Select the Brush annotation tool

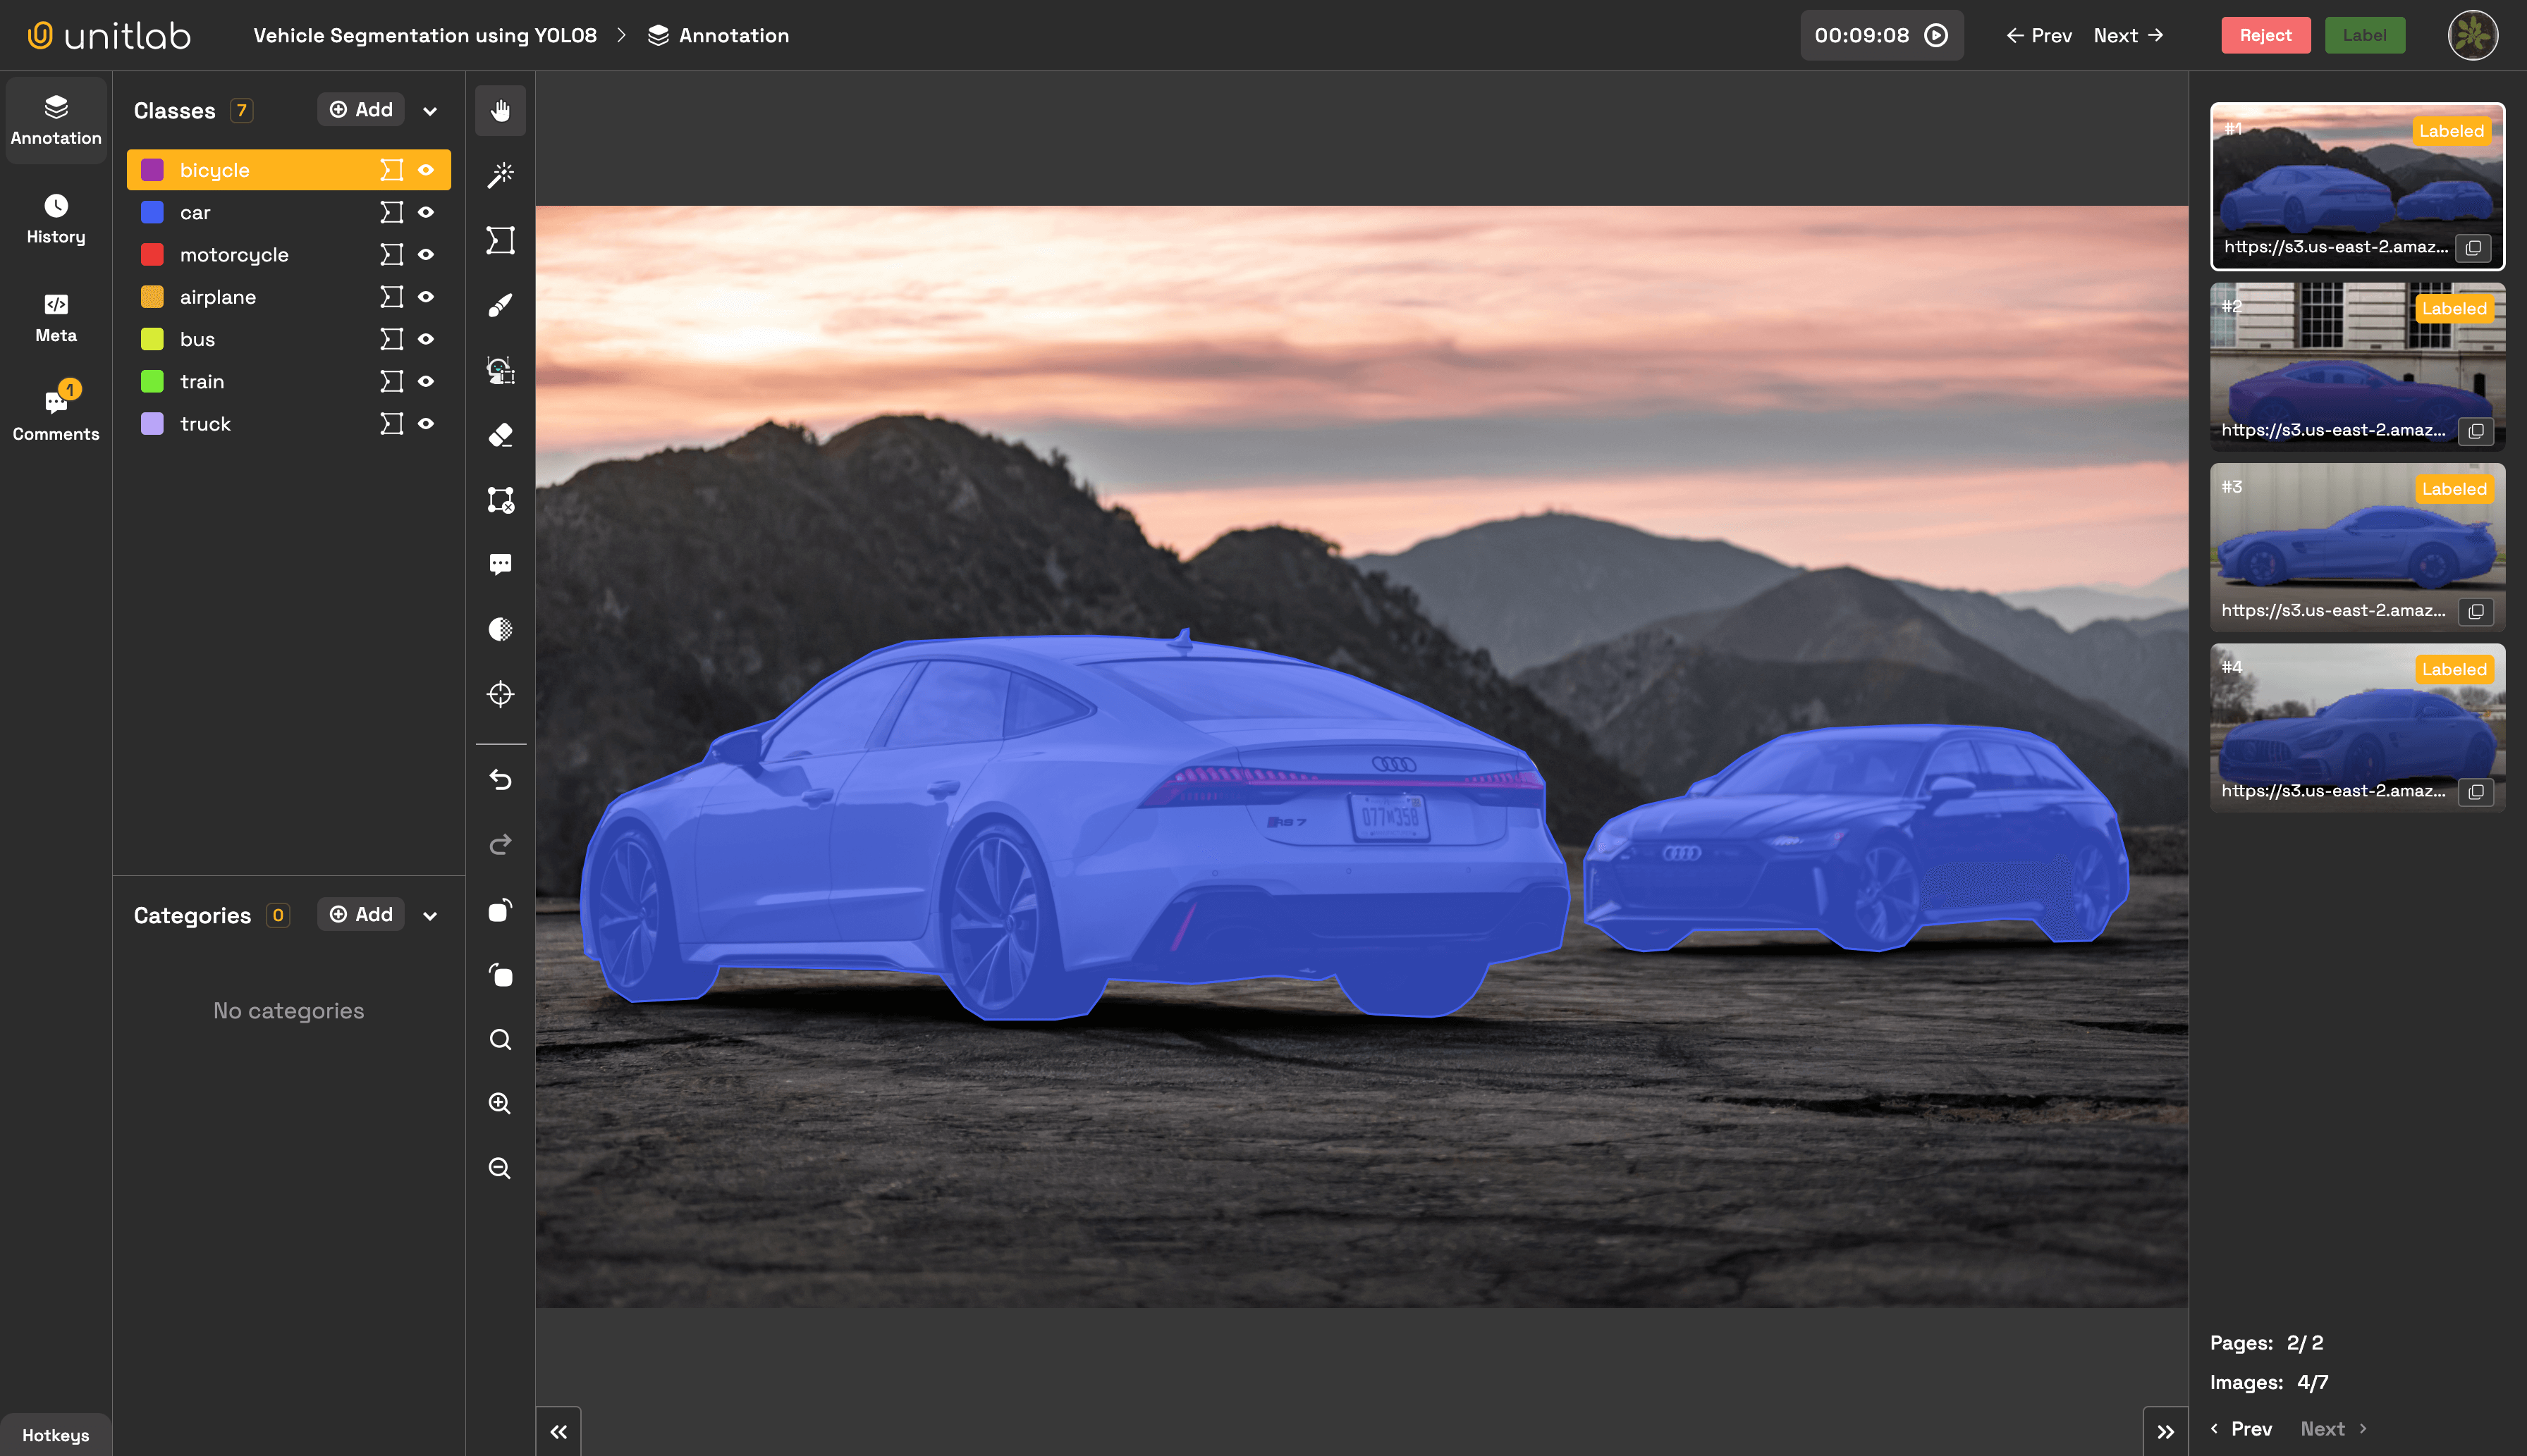[x=500, y=305]
